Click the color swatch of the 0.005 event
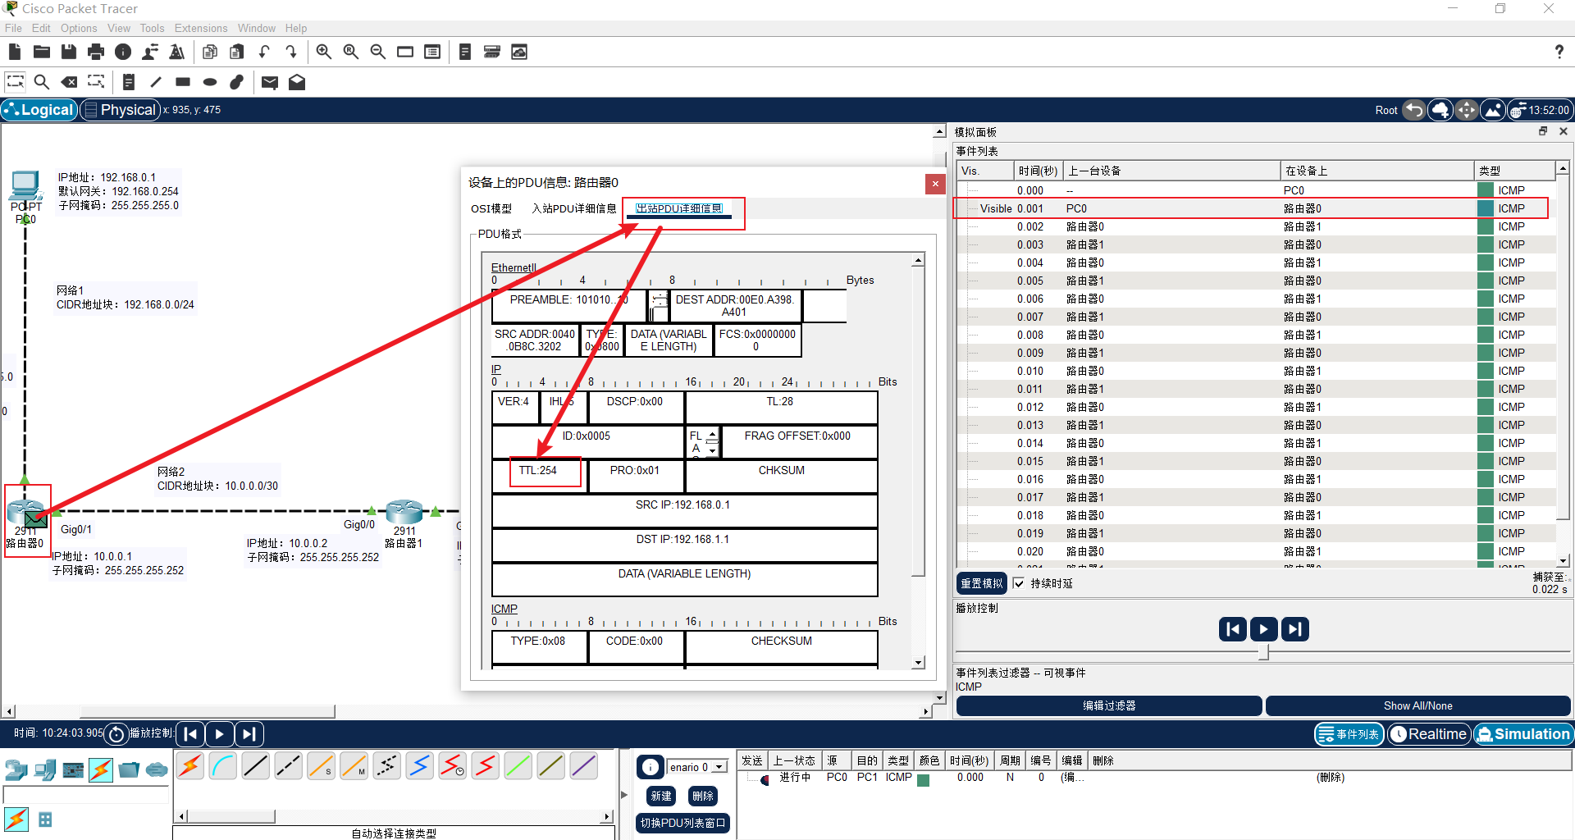The height and width of the screenshot is (840, 1575). click(x=1486, y=281)
